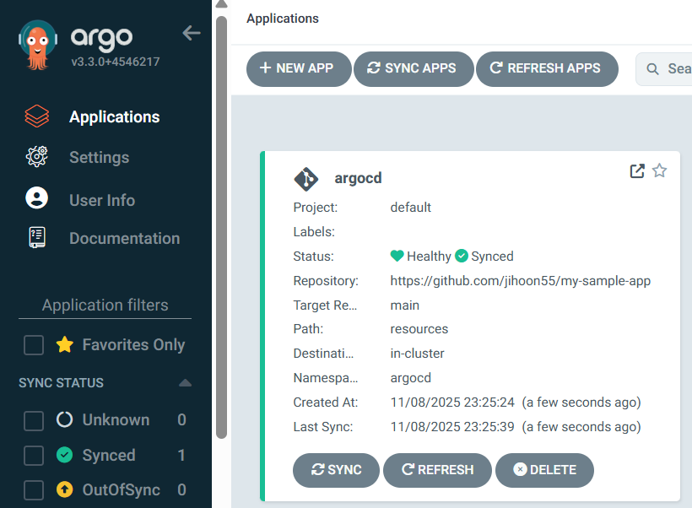Click the Documentation book icon
Screen dimensions: 692x508
click(37, 237)
